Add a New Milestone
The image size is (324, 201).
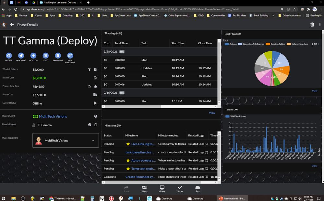point(70,56)
